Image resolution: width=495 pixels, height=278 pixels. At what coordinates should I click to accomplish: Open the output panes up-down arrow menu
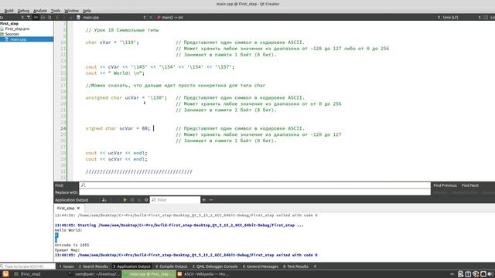point(315,266)
